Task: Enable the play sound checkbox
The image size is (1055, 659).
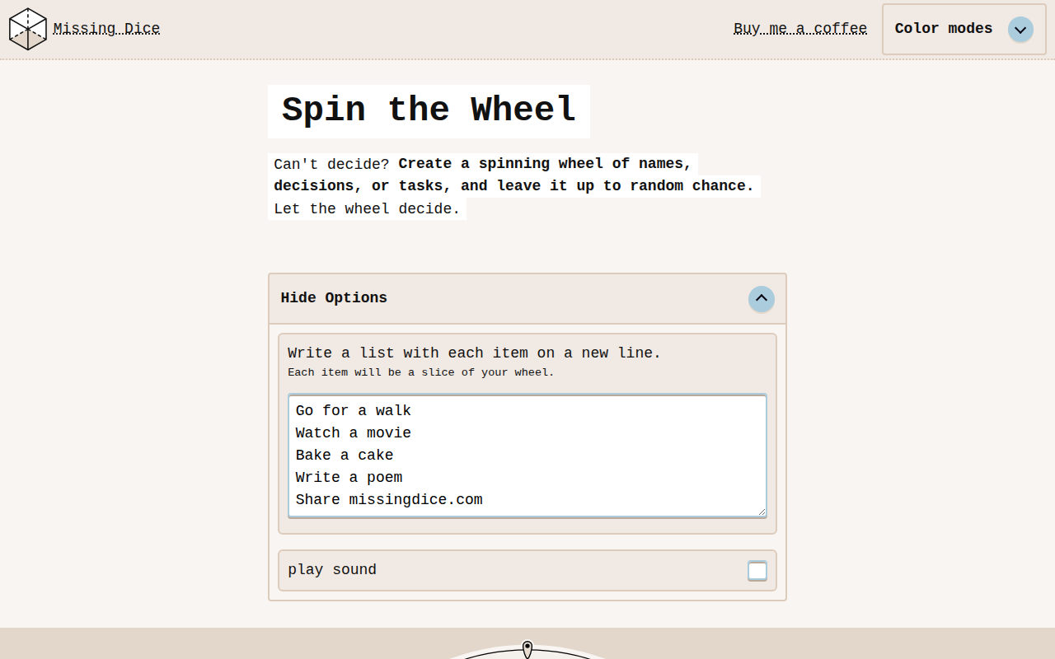Action: (x=757, y=570)
